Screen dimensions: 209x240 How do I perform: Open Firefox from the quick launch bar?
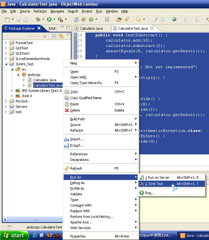49,235
